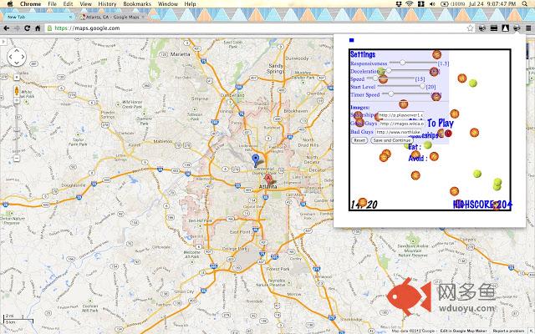Viewport: 535px width, 334px height.
Task: Click the Start Level slider handle
Action: (x=422, y=86)
